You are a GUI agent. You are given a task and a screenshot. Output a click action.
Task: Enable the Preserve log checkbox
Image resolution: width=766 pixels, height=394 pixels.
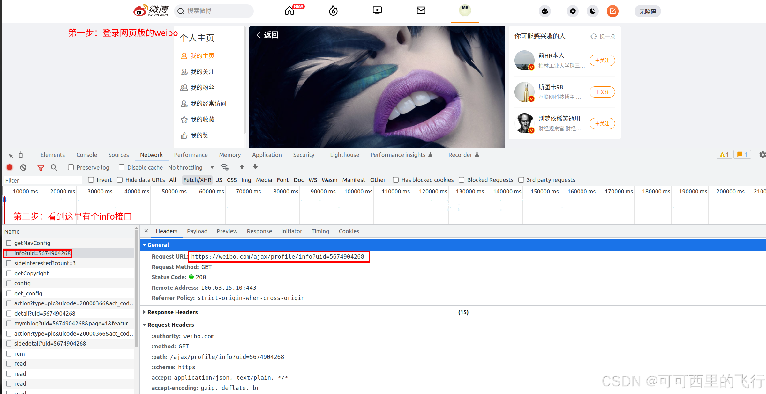tap(71, 167)
